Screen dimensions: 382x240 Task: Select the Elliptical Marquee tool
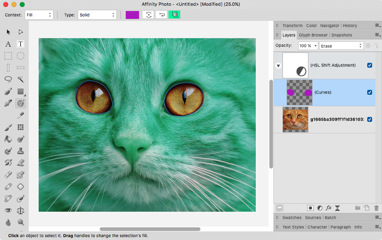click(x=21, y=56)
